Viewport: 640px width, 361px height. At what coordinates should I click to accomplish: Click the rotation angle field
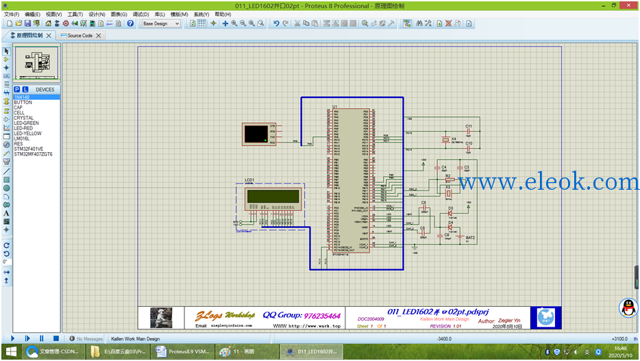(x=7, y=262)
